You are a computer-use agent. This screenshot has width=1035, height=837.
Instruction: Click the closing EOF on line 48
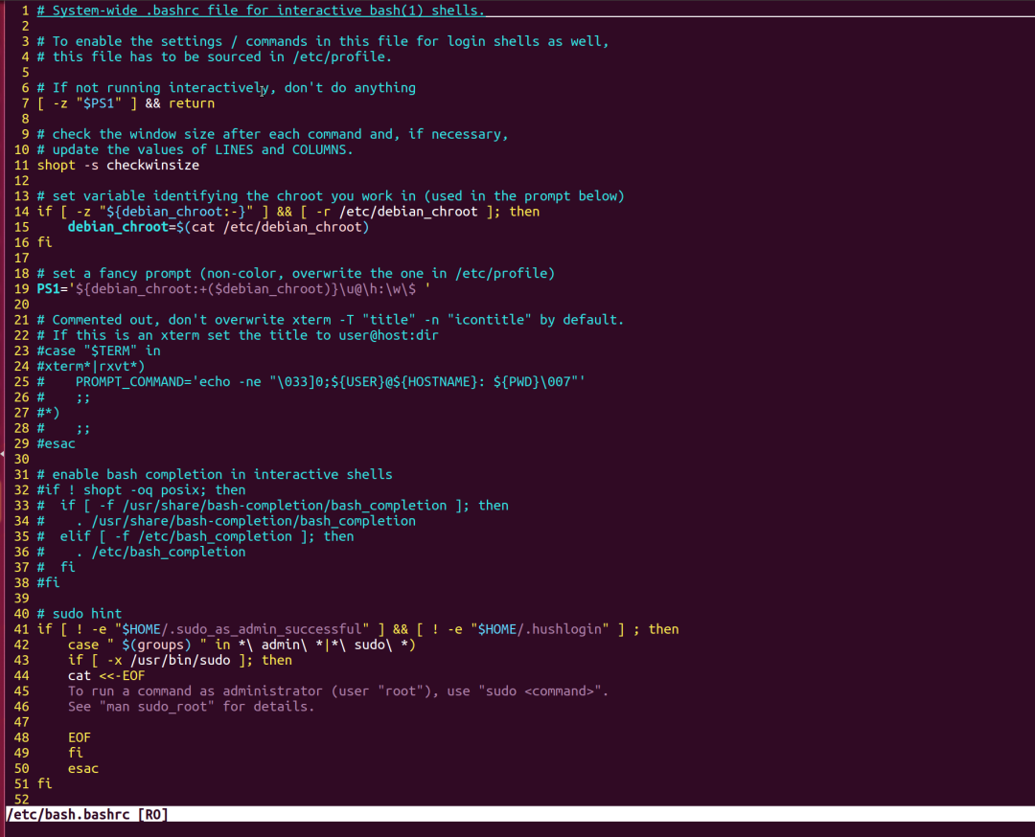click(x=80, y=737)
